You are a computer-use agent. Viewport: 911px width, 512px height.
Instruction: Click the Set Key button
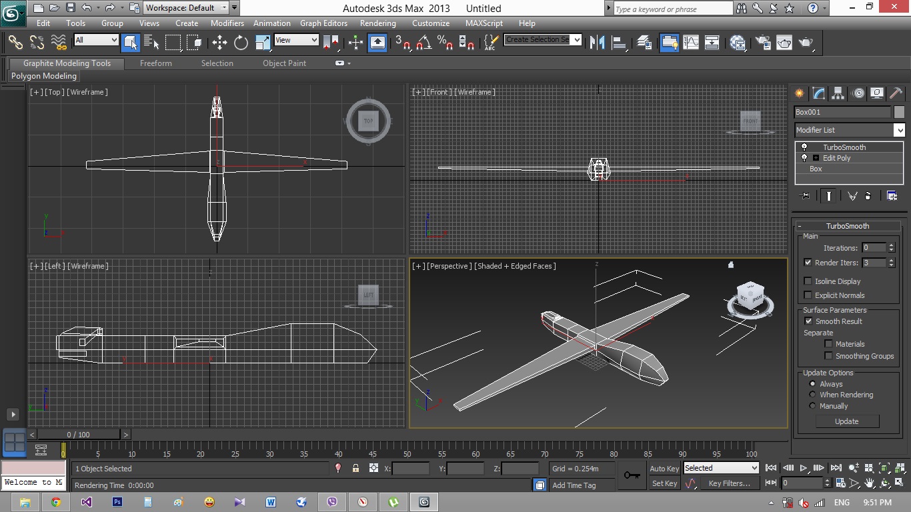tap(664, 483)
